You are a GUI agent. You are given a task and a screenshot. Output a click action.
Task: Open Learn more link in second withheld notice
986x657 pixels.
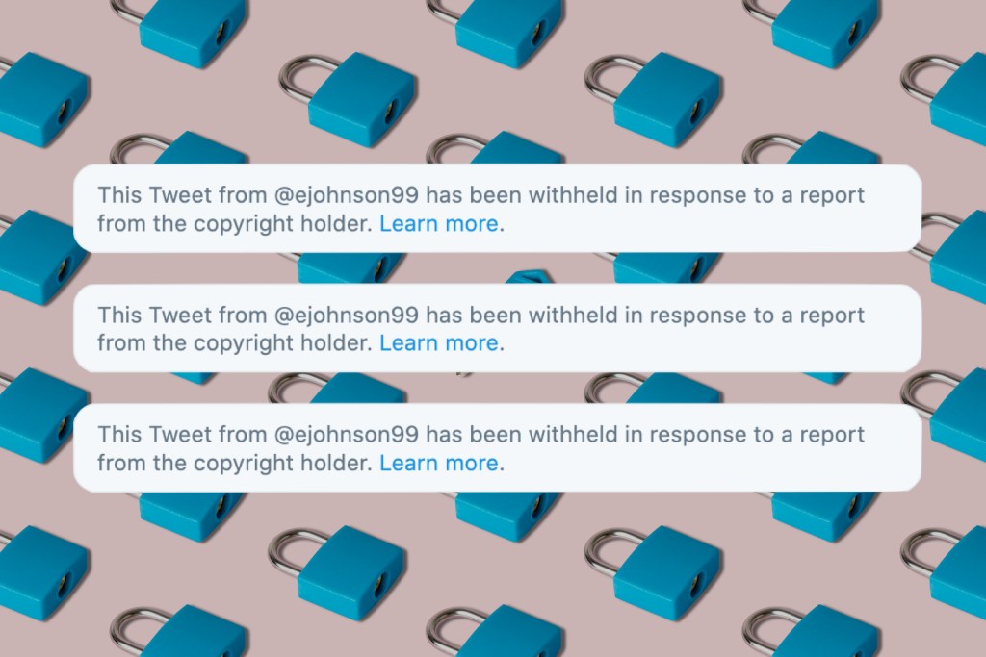click(x=438, y=343)
